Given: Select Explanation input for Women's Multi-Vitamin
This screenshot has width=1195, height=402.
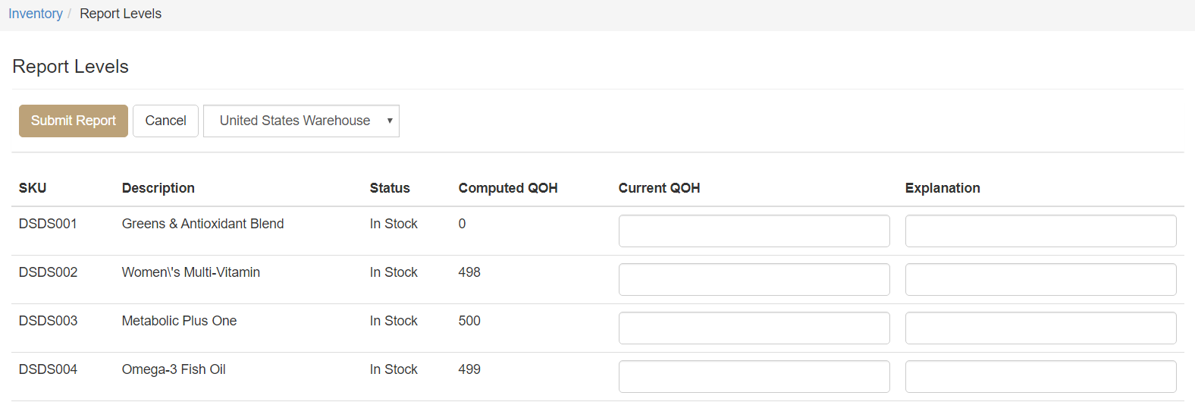Looking at the screenshot, I should (1040, 279).
